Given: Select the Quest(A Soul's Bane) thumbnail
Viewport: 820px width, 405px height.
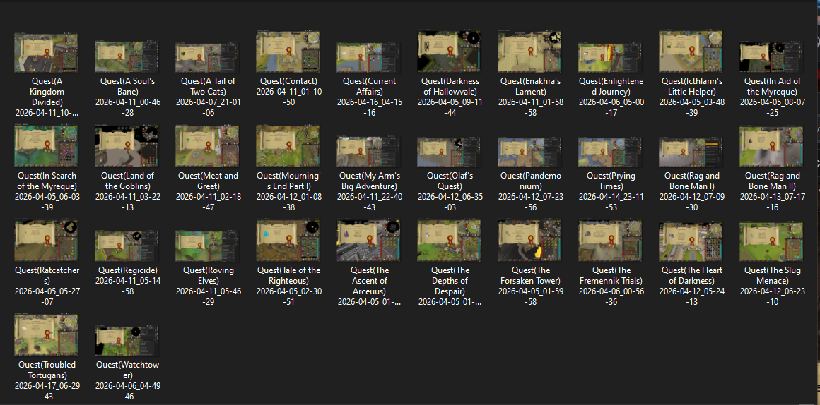Looking at the screenshot, I should [127, 56].
